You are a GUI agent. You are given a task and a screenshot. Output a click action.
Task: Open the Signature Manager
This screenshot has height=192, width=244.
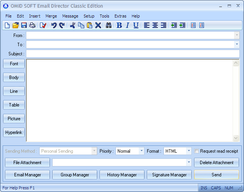click(x=169, y=175)
